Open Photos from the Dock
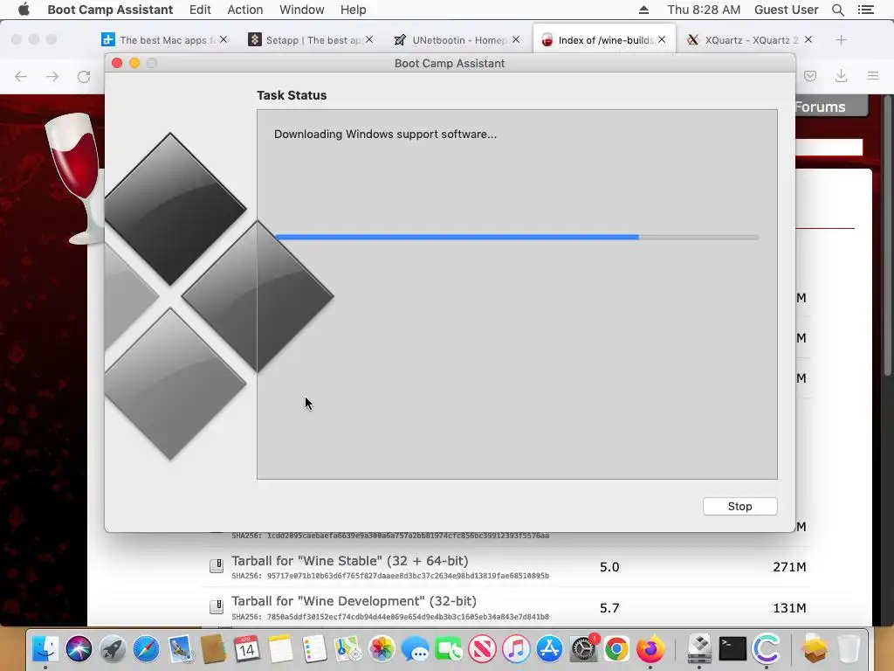 click(382, 649)
